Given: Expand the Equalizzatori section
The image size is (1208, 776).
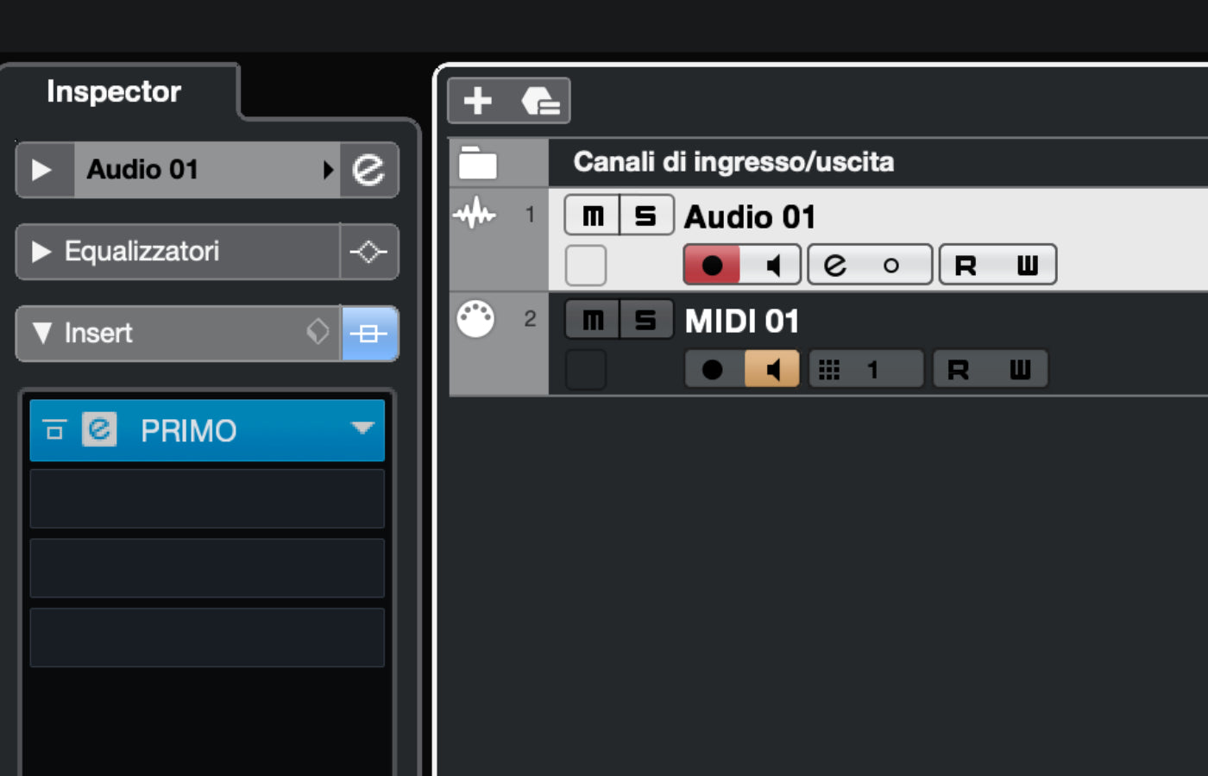Looking at the screenshot, I should point(41,252).
